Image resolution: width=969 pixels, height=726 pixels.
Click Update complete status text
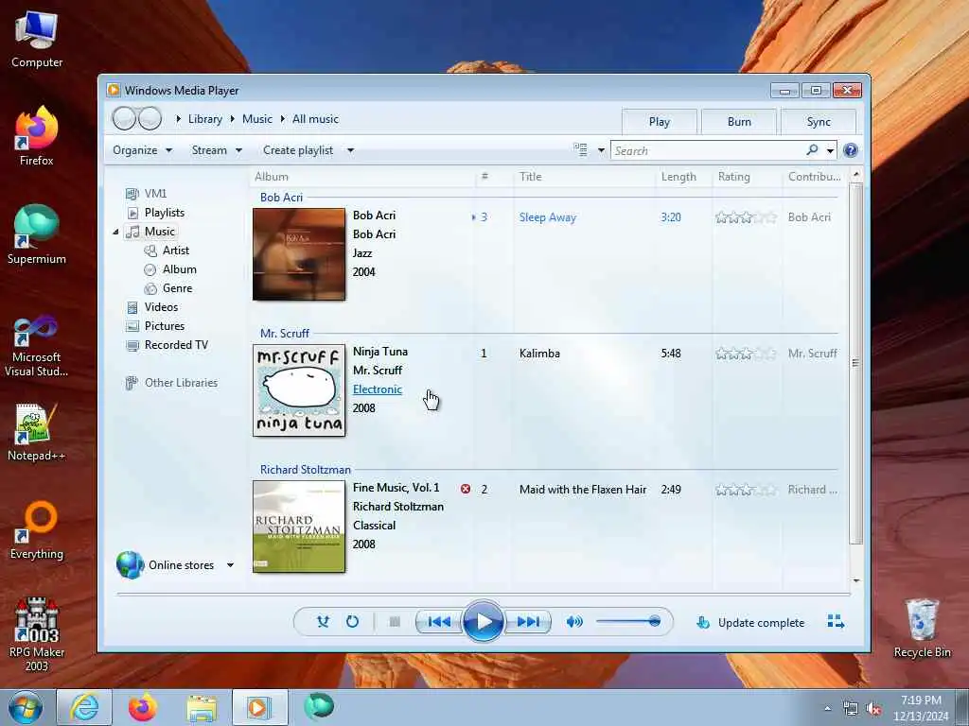[761, 623]
